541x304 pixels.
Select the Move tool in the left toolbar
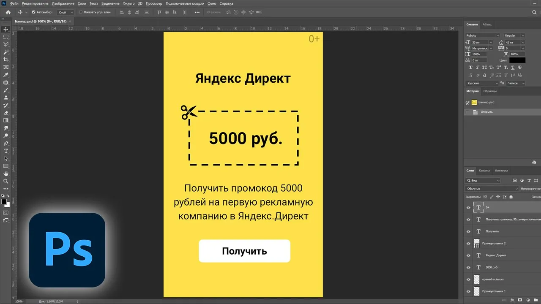[6, 29]
